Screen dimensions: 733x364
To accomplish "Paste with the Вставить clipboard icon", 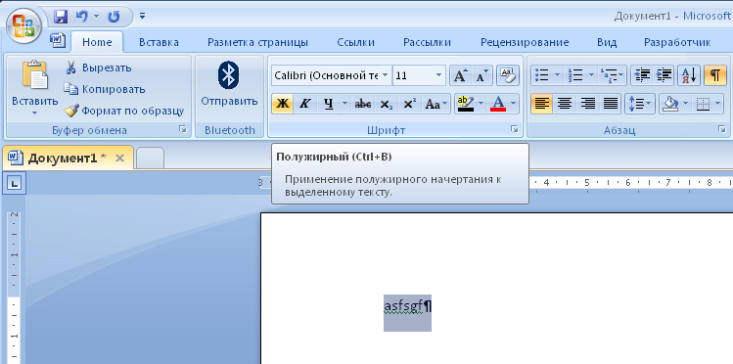I will tap(35, 75).
